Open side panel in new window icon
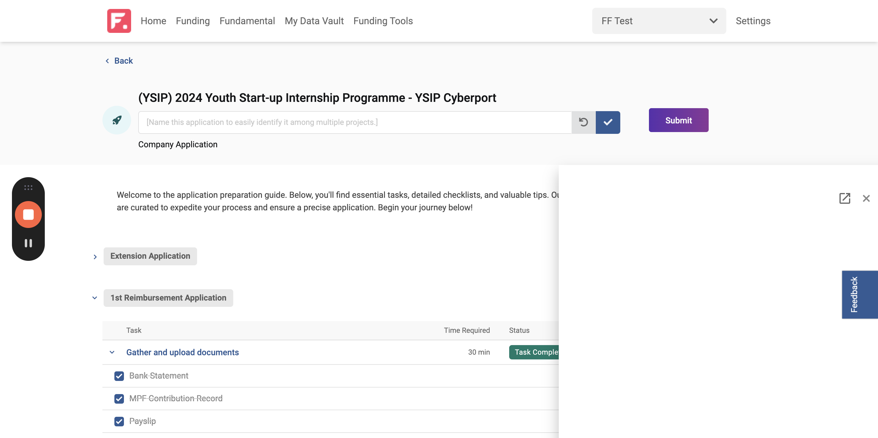878x438 pixels. (845, 198)
